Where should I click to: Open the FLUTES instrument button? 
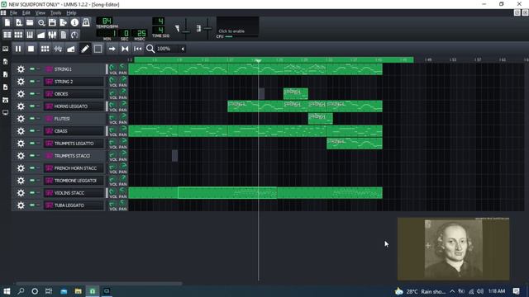coord(74,119)
